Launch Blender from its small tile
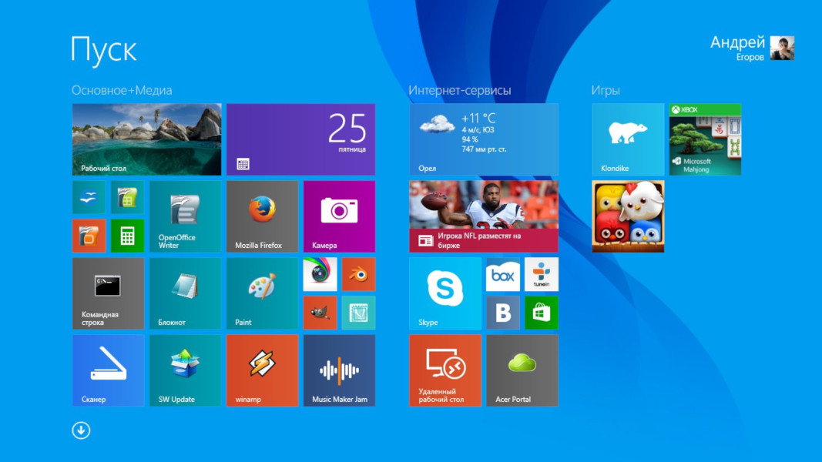 [358, 274]
